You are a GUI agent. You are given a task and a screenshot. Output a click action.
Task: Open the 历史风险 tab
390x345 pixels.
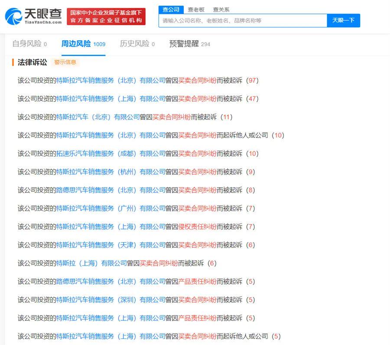pos(137,44)
